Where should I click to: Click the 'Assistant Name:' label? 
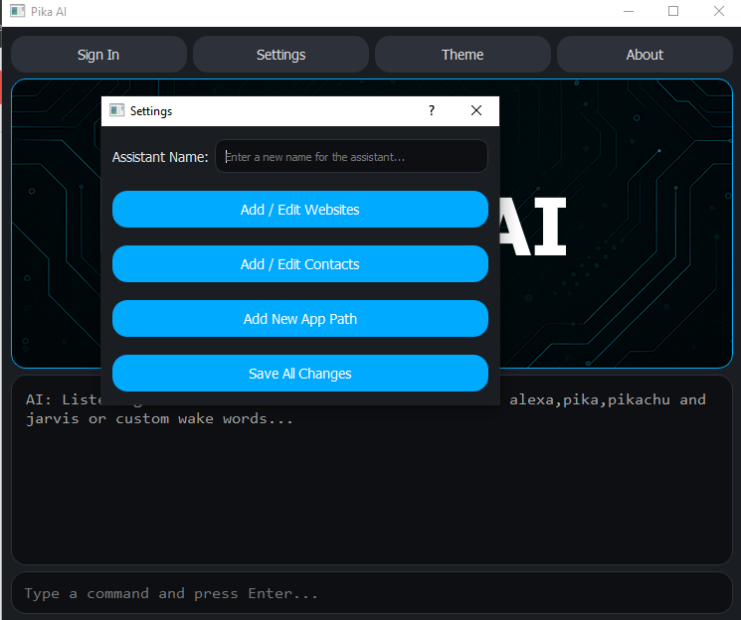click(160, 157)
